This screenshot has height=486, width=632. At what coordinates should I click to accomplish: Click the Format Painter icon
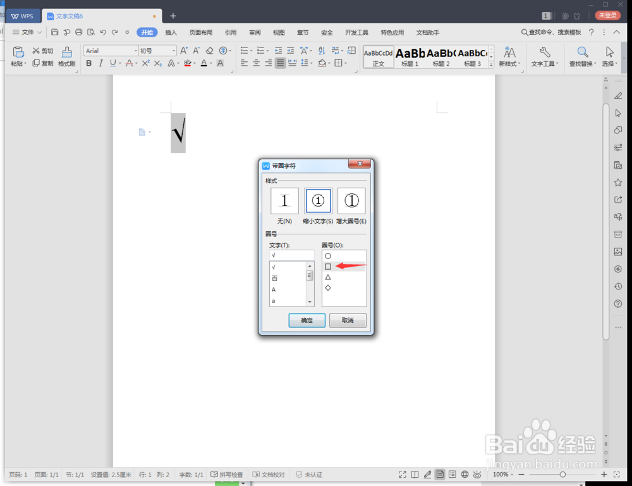pyautogui.click(x=67, y=56)
